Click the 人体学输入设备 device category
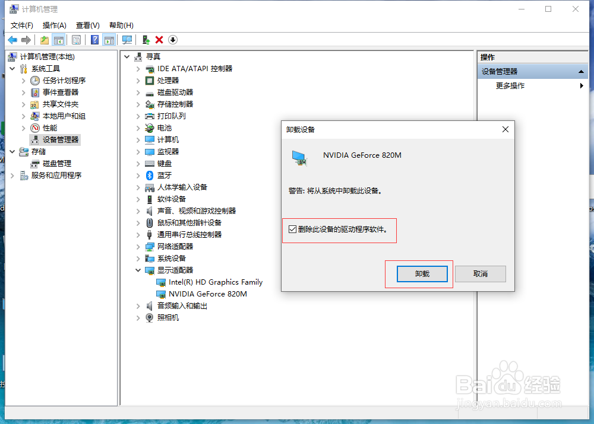The width and height of the screenshot is (594, 424). pos(182,187)
